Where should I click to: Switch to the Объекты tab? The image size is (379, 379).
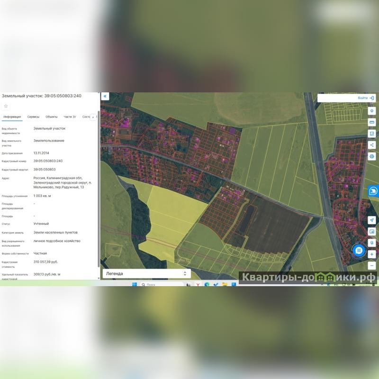[52, 117]
